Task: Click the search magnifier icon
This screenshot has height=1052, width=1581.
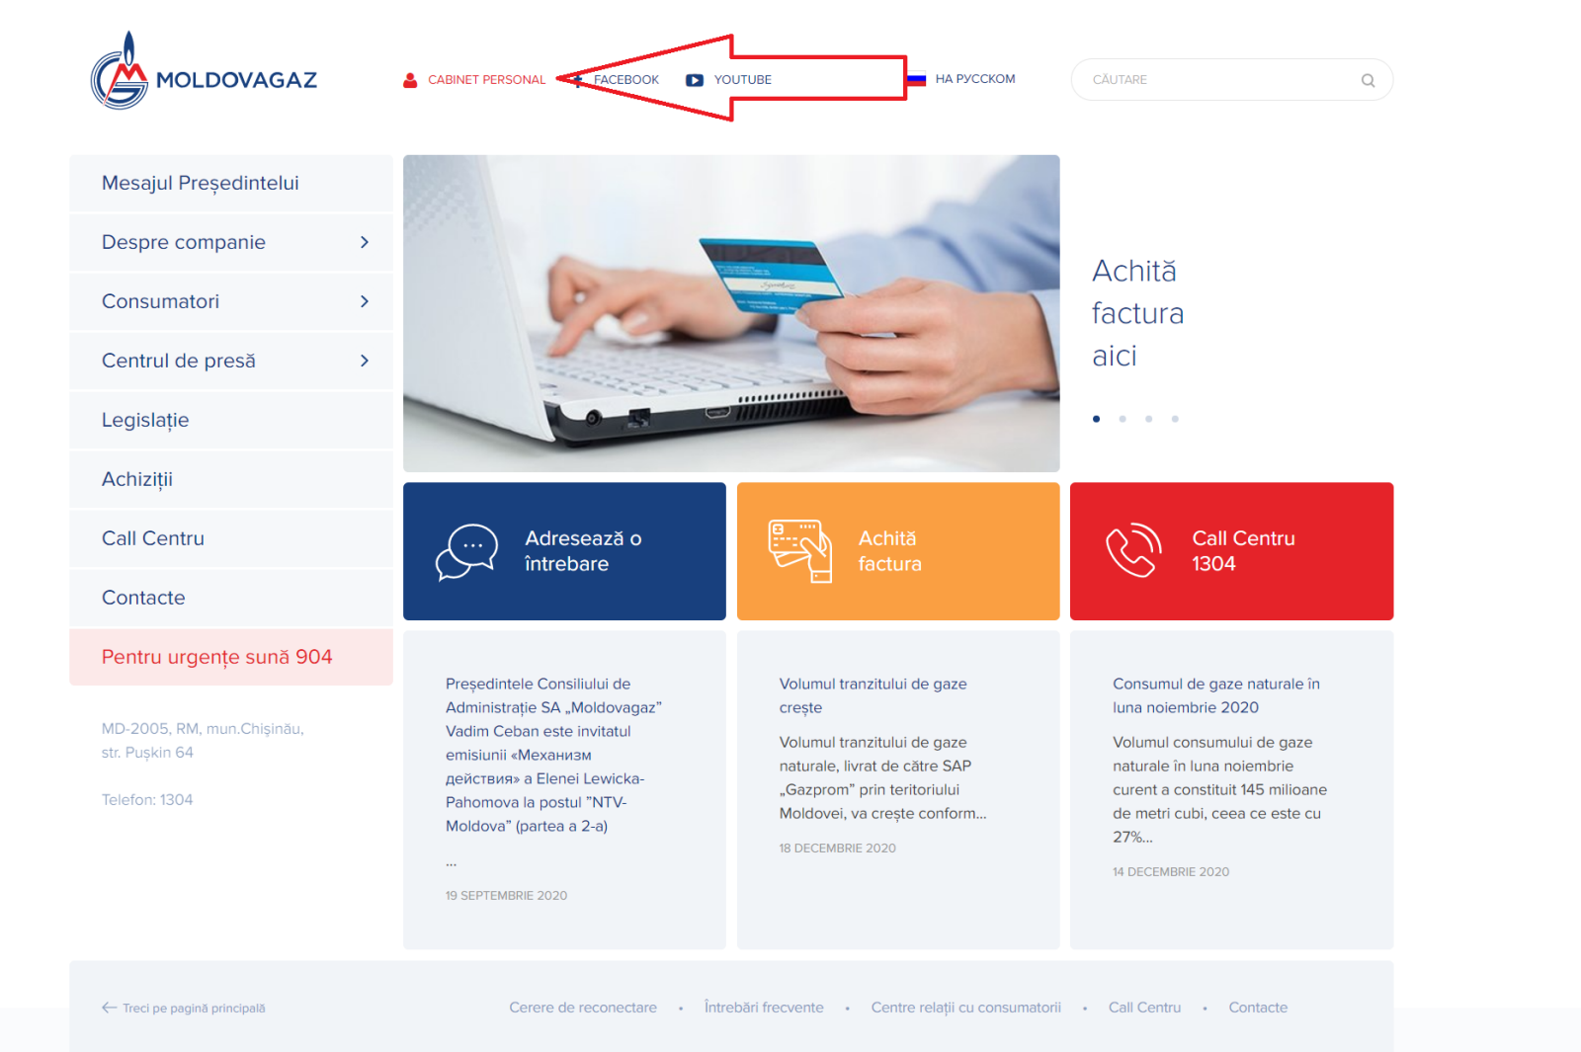Action: tap(1368, 80)
